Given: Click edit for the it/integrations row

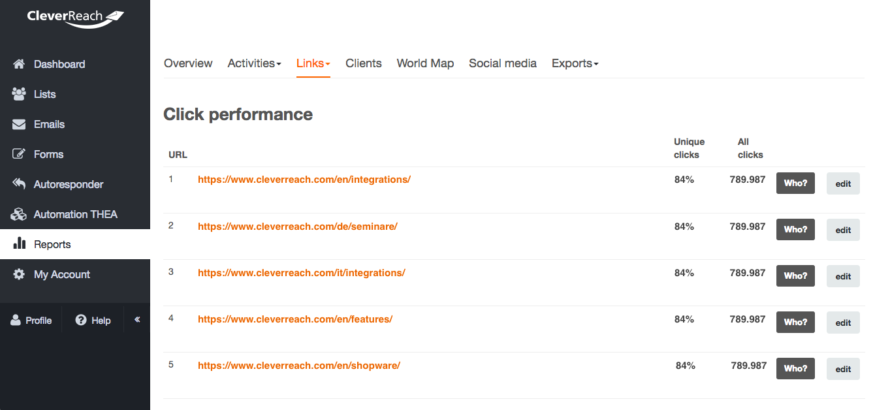Looking at the screenshot, I should pyautogui.click(x=843, y=276).
